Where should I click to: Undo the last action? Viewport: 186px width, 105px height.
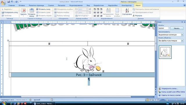coord(12,2)
